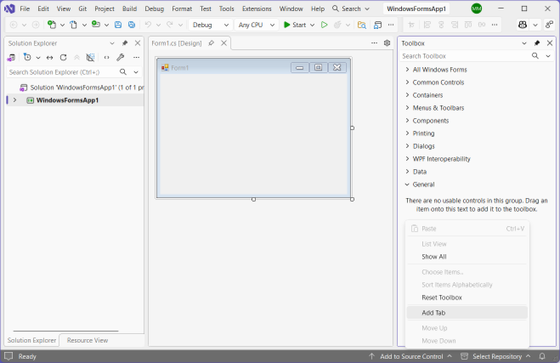Screen dimensions: 560x363
Task: Click the main toolbar overflow ellipsis after bookmarks
Action: (x=391, y=25)
